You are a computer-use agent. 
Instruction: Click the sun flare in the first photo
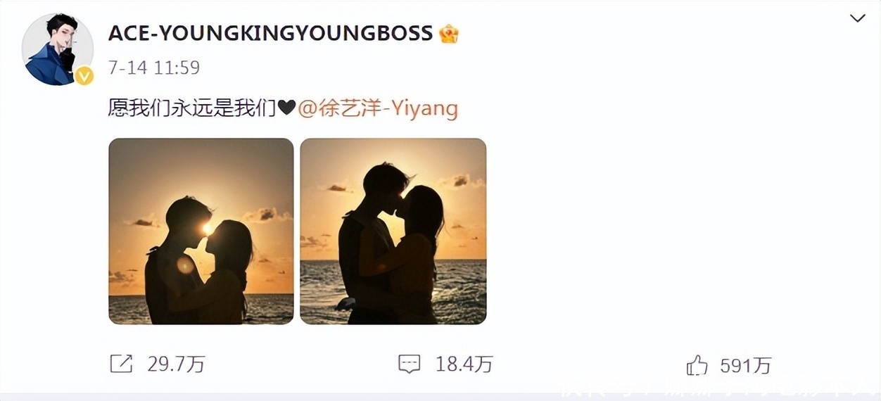pyautogui.click(x=207, y=228)
